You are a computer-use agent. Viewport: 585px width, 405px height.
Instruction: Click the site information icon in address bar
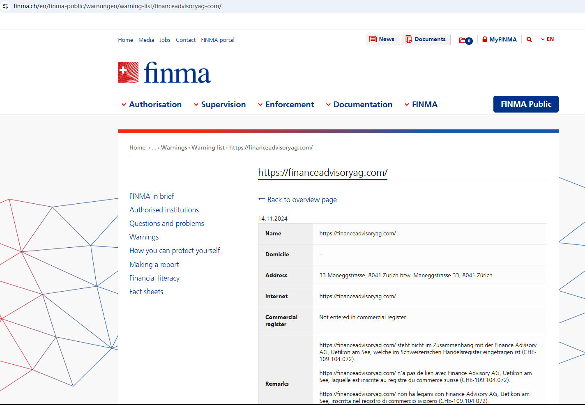pyautogui.click(x=5, y=6)
